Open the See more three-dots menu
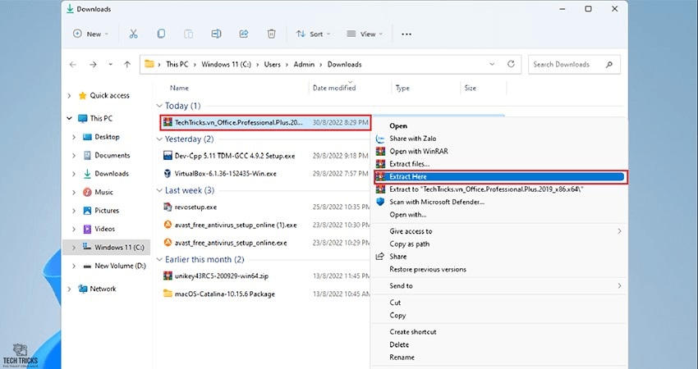This screenshot has width=698, height=369. [406, 34]
